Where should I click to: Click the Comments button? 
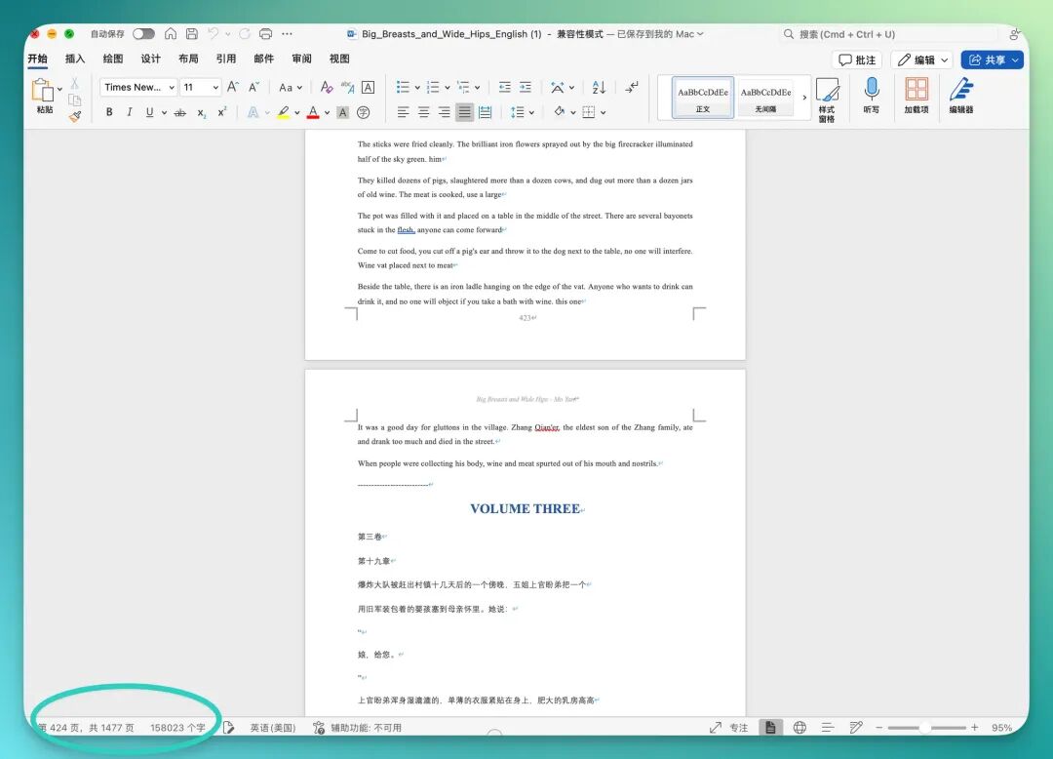coord(857,60)
